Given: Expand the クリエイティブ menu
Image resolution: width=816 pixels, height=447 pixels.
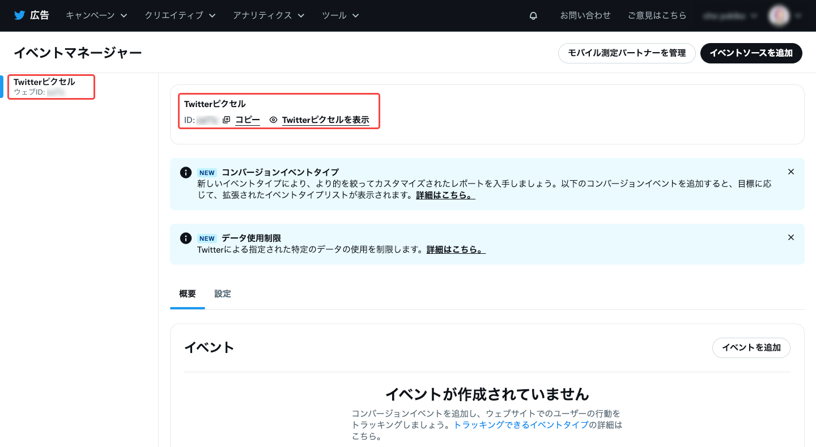Looking at the screenshot, I should [180, 16].
